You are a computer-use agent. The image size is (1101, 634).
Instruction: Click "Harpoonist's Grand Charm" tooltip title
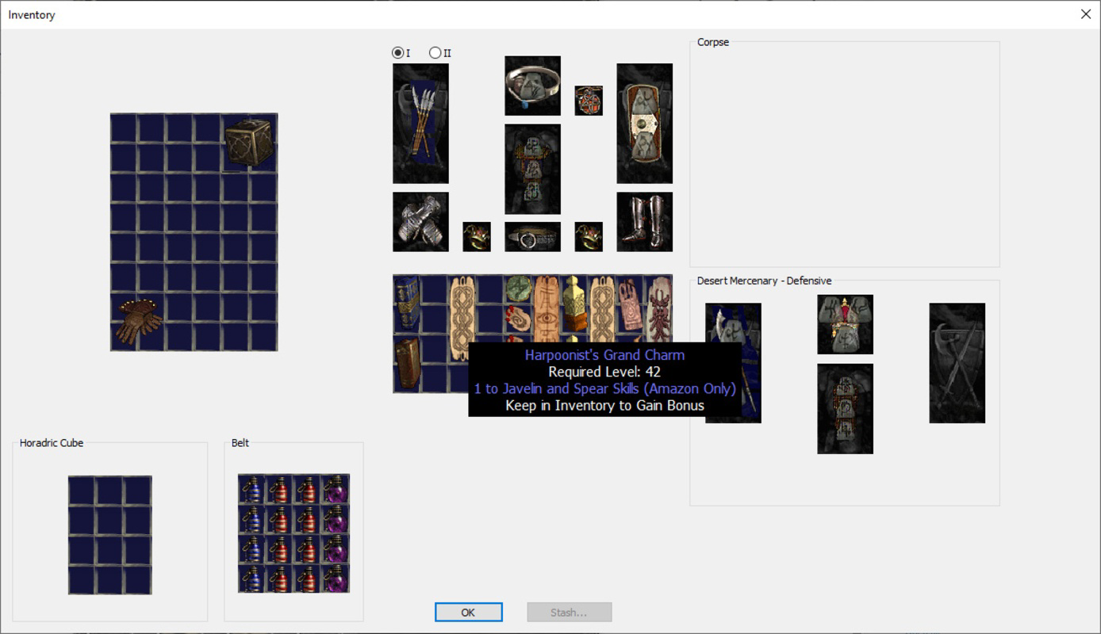point(604,355)
